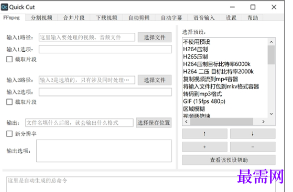Enable 截取片段 under 输入1选项

[9, 59]
